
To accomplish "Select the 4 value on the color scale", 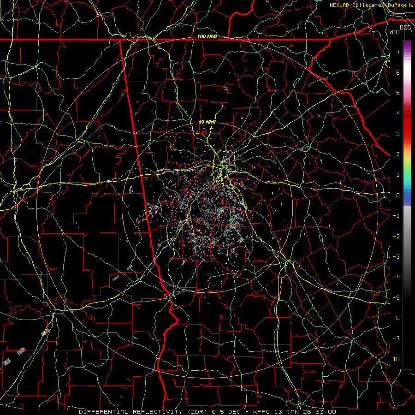I will [x=398, y=113].
